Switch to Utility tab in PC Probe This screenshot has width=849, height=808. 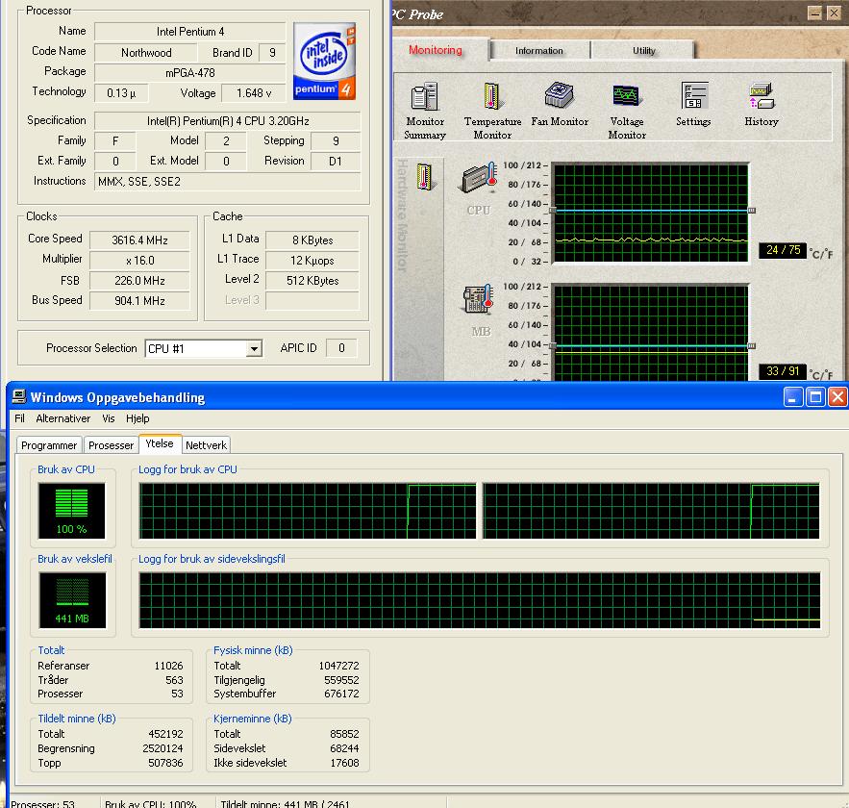pos(644,50)
